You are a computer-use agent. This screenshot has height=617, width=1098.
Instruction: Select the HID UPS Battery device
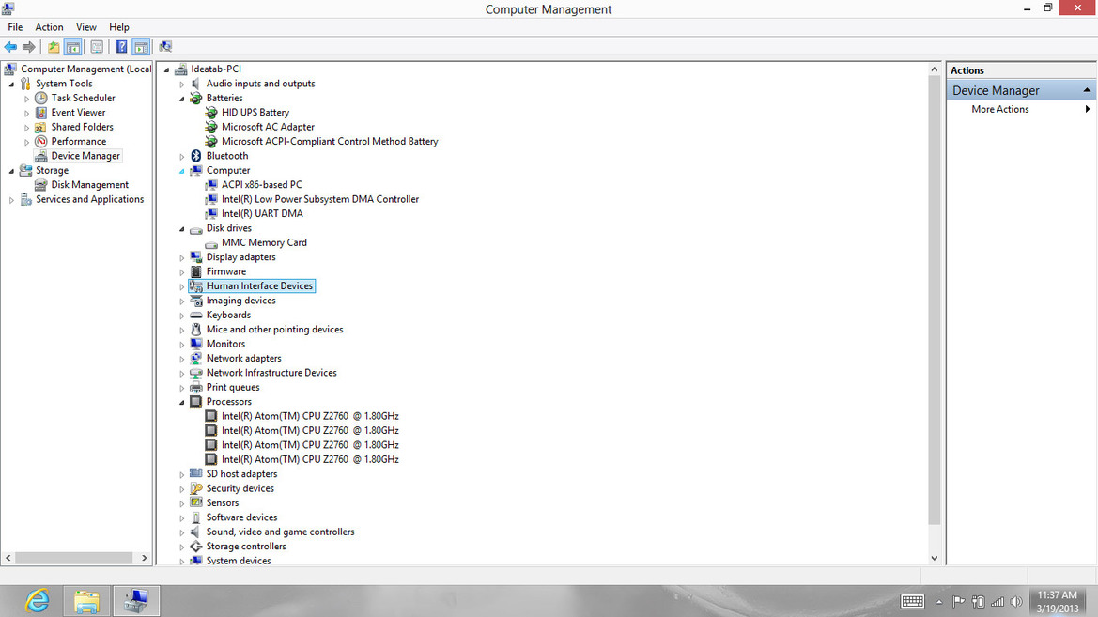click(255, 112)
